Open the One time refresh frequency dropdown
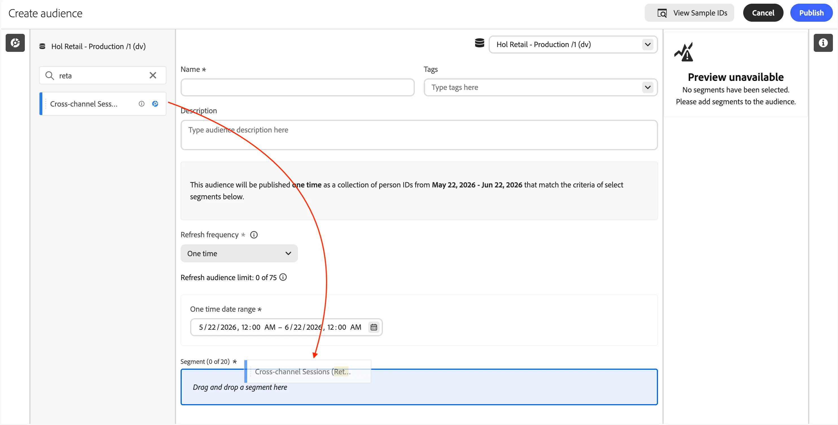Viewport: 838px width, 425px height. pos(239,253)
